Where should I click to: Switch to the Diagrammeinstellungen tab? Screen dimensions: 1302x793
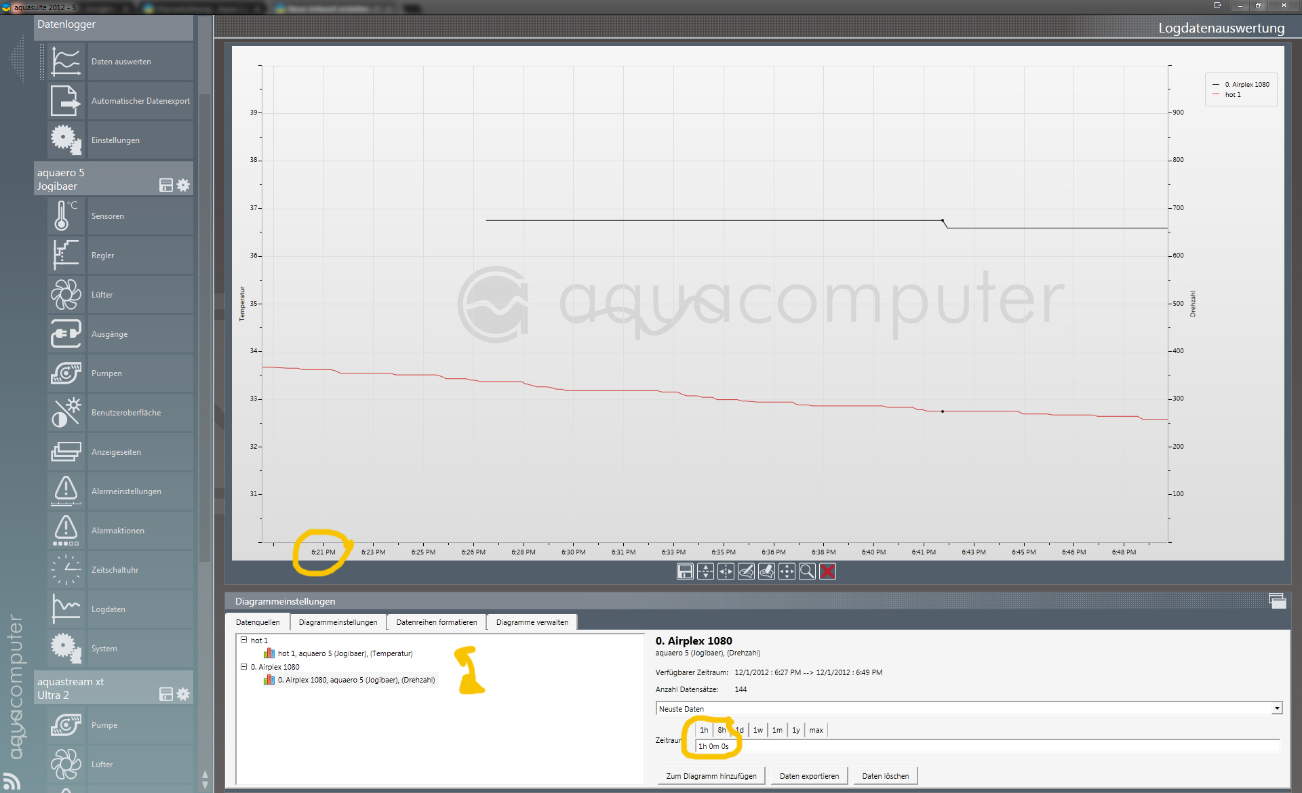(338, 622)
